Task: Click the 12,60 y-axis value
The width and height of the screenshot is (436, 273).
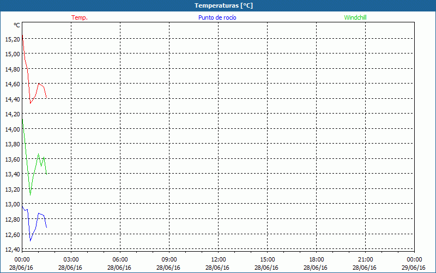Action: pos(13,235)
